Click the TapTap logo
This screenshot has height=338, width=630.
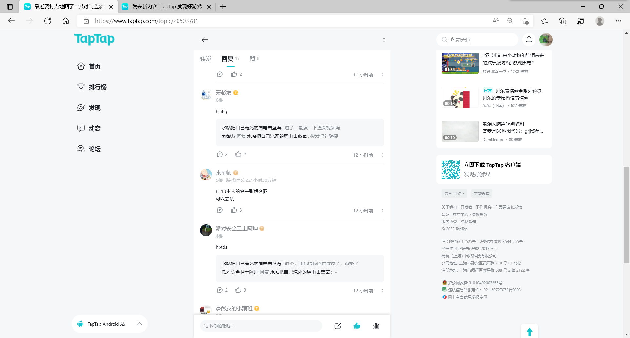pyautogui.click(x=94, y=39)
